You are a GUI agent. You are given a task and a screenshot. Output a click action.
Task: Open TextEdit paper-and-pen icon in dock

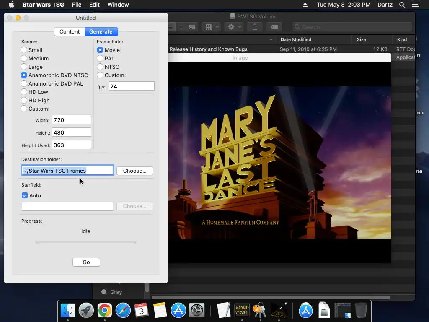point(224,311)
